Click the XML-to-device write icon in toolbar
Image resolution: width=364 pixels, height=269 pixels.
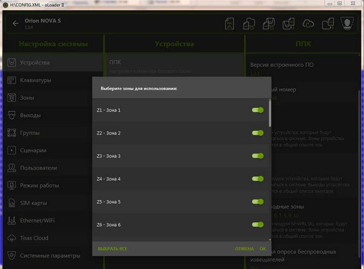point(269,24)
